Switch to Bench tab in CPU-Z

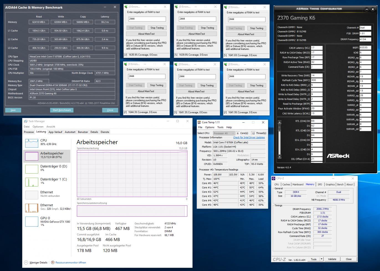pyautogui.click(x=340, y=184)
